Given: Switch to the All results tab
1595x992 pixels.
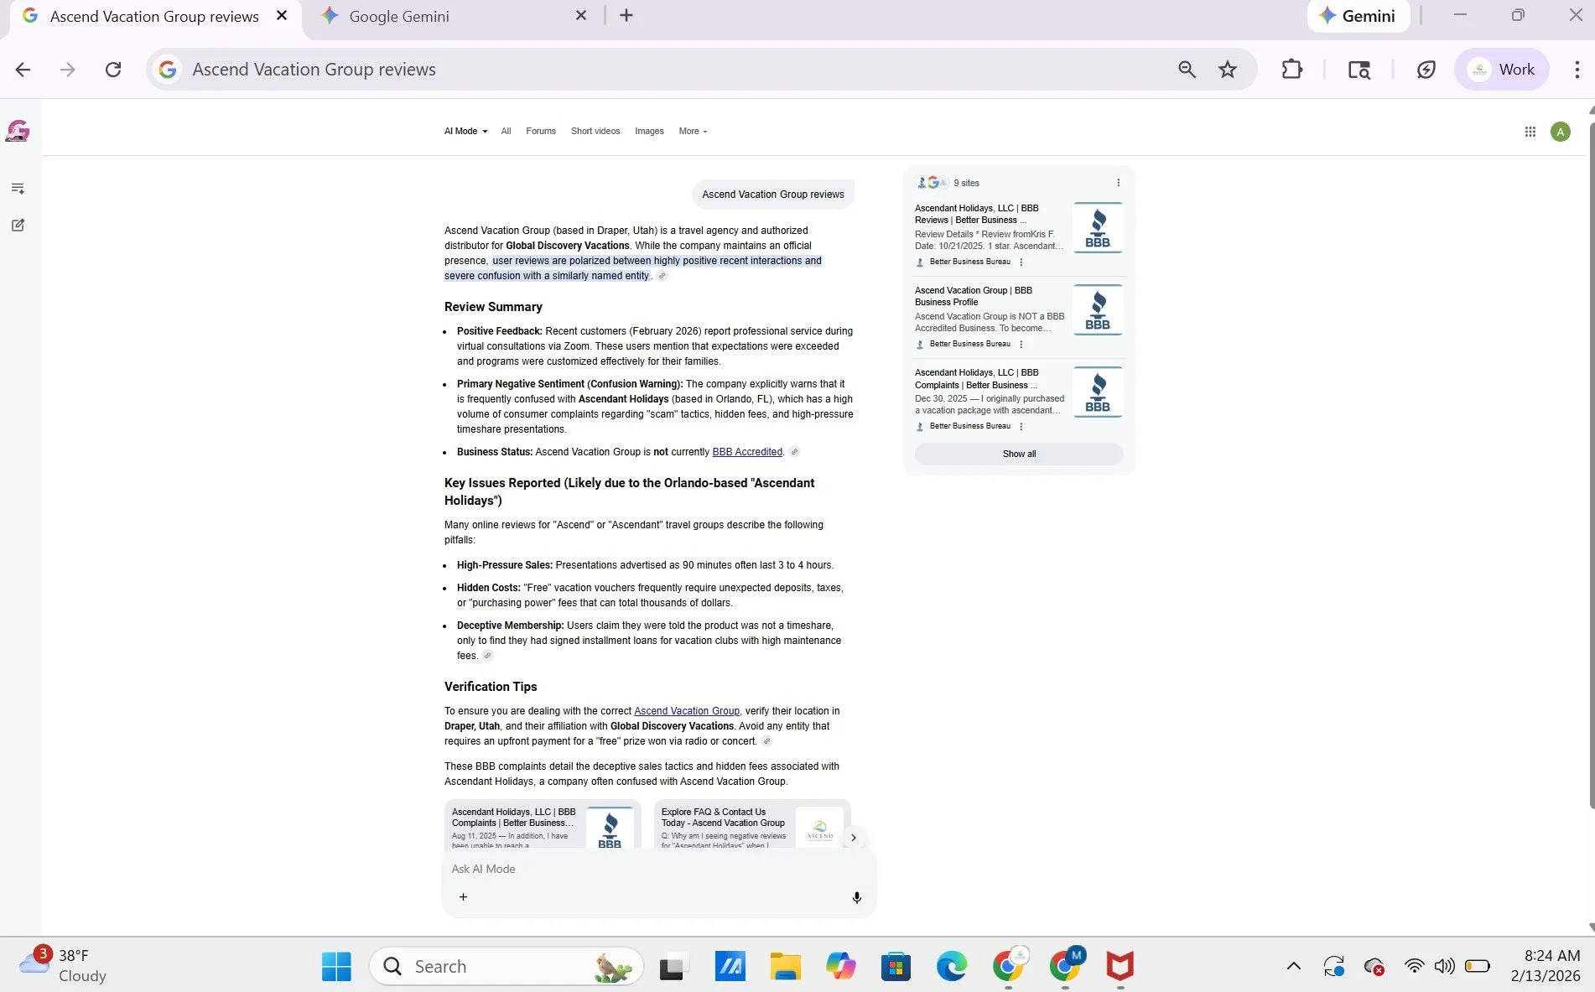Looking at the screenshot, I should tap(506, 131).
